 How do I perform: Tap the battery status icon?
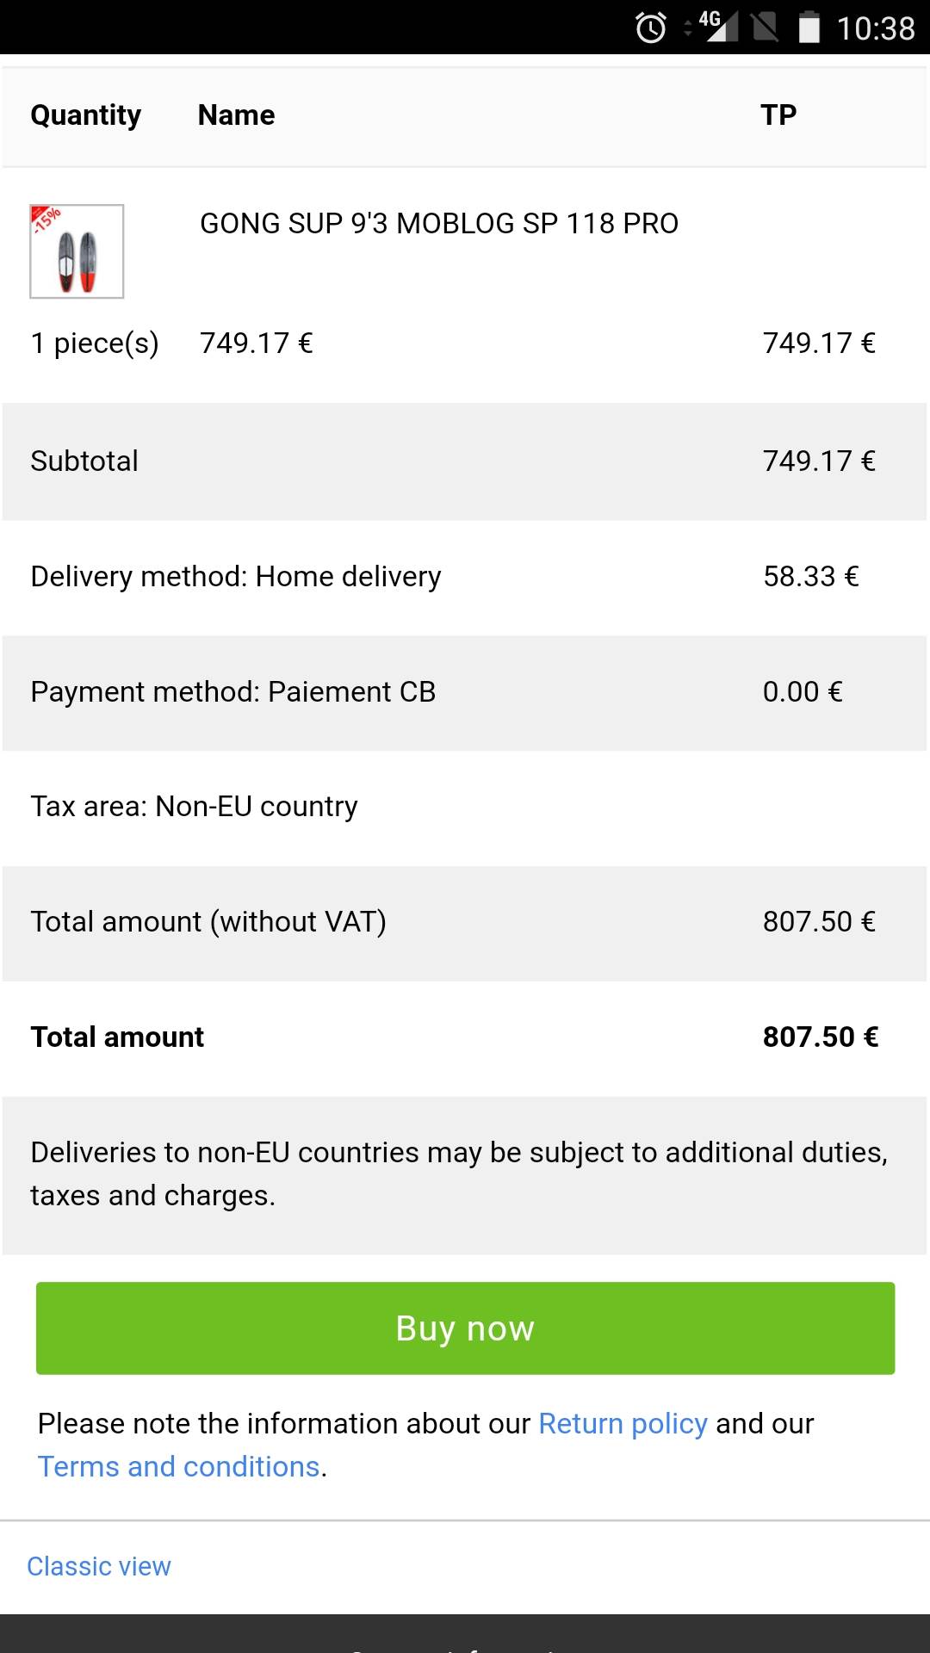[809, 28]
